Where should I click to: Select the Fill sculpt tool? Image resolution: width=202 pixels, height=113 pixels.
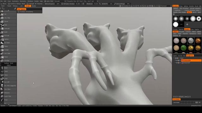click(x=9, y=14)
